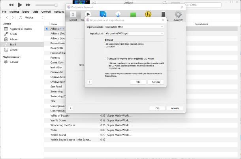This screenshot has width=241, height=159.
Task: Click the Aggiunti di recente calendar icon
Action: (6, 29)
